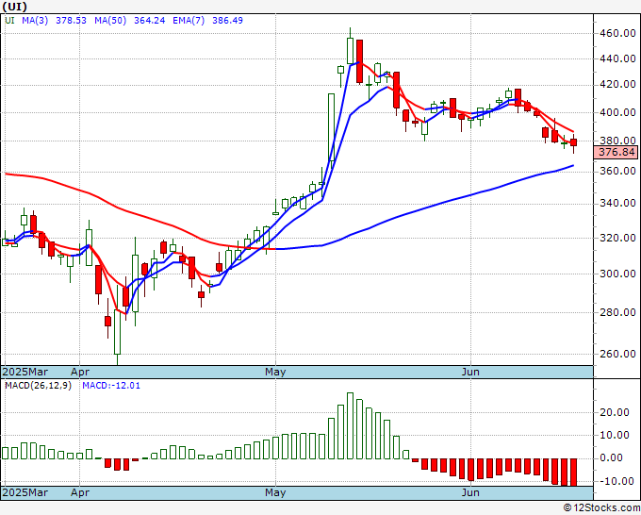
Task: Click the 260.00 price axis label
Action: (x=617, y=354)
